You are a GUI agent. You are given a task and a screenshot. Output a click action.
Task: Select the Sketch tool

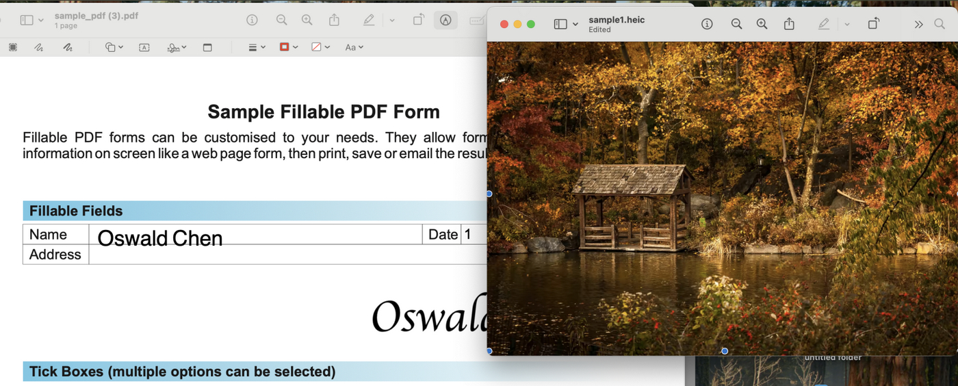(39, 47)
